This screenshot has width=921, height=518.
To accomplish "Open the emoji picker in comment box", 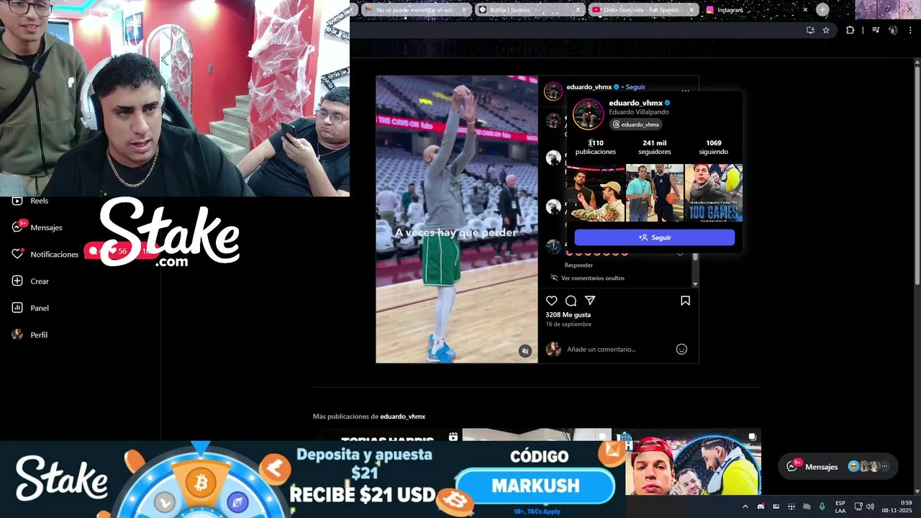I will click(x=681, y=349).
